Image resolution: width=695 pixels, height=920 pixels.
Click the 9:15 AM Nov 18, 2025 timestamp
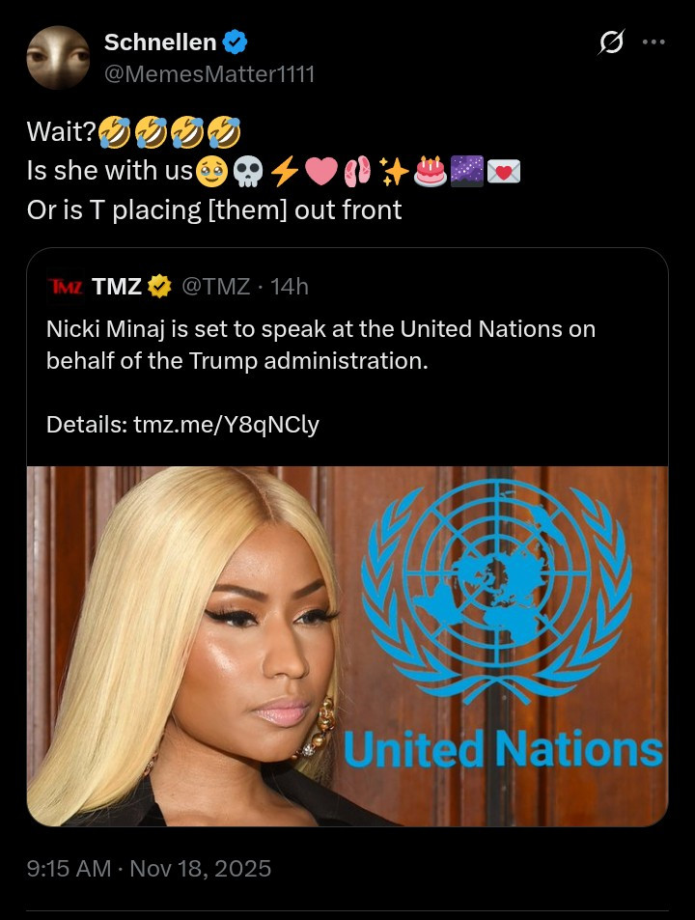click(x=149, y=869)
